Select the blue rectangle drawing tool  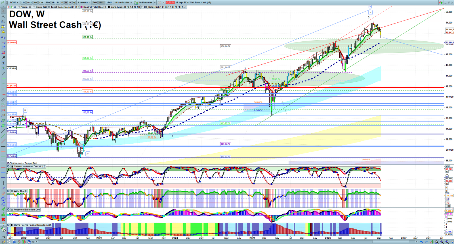(3, 47)
